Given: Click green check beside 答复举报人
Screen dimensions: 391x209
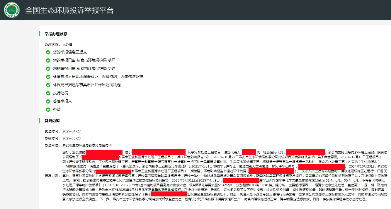Looking at the screenshot, I should 48,101.
